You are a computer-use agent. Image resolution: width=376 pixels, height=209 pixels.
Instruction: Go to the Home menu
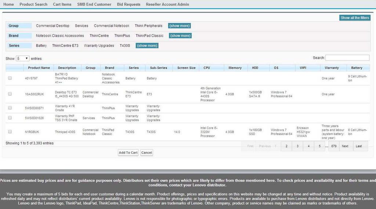8,4
